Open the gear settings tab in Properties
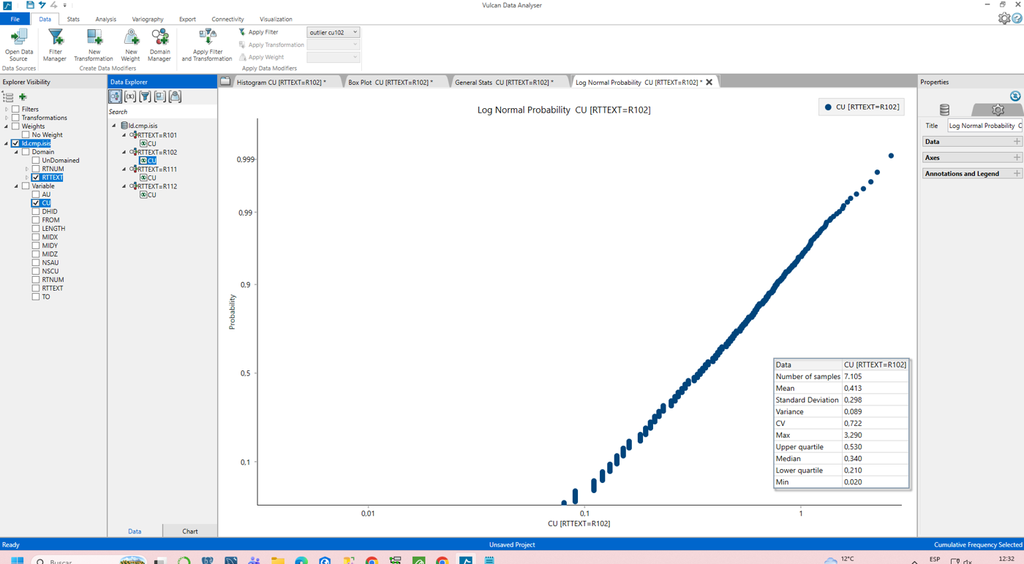 (x=998, y=110)
